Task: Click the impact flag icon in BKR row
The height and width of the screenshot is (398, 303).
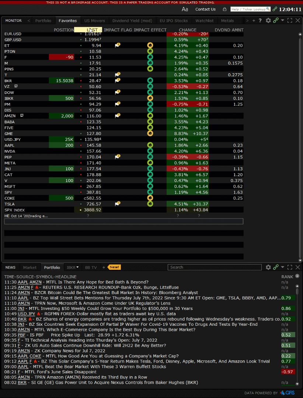Action: point(117,80)
